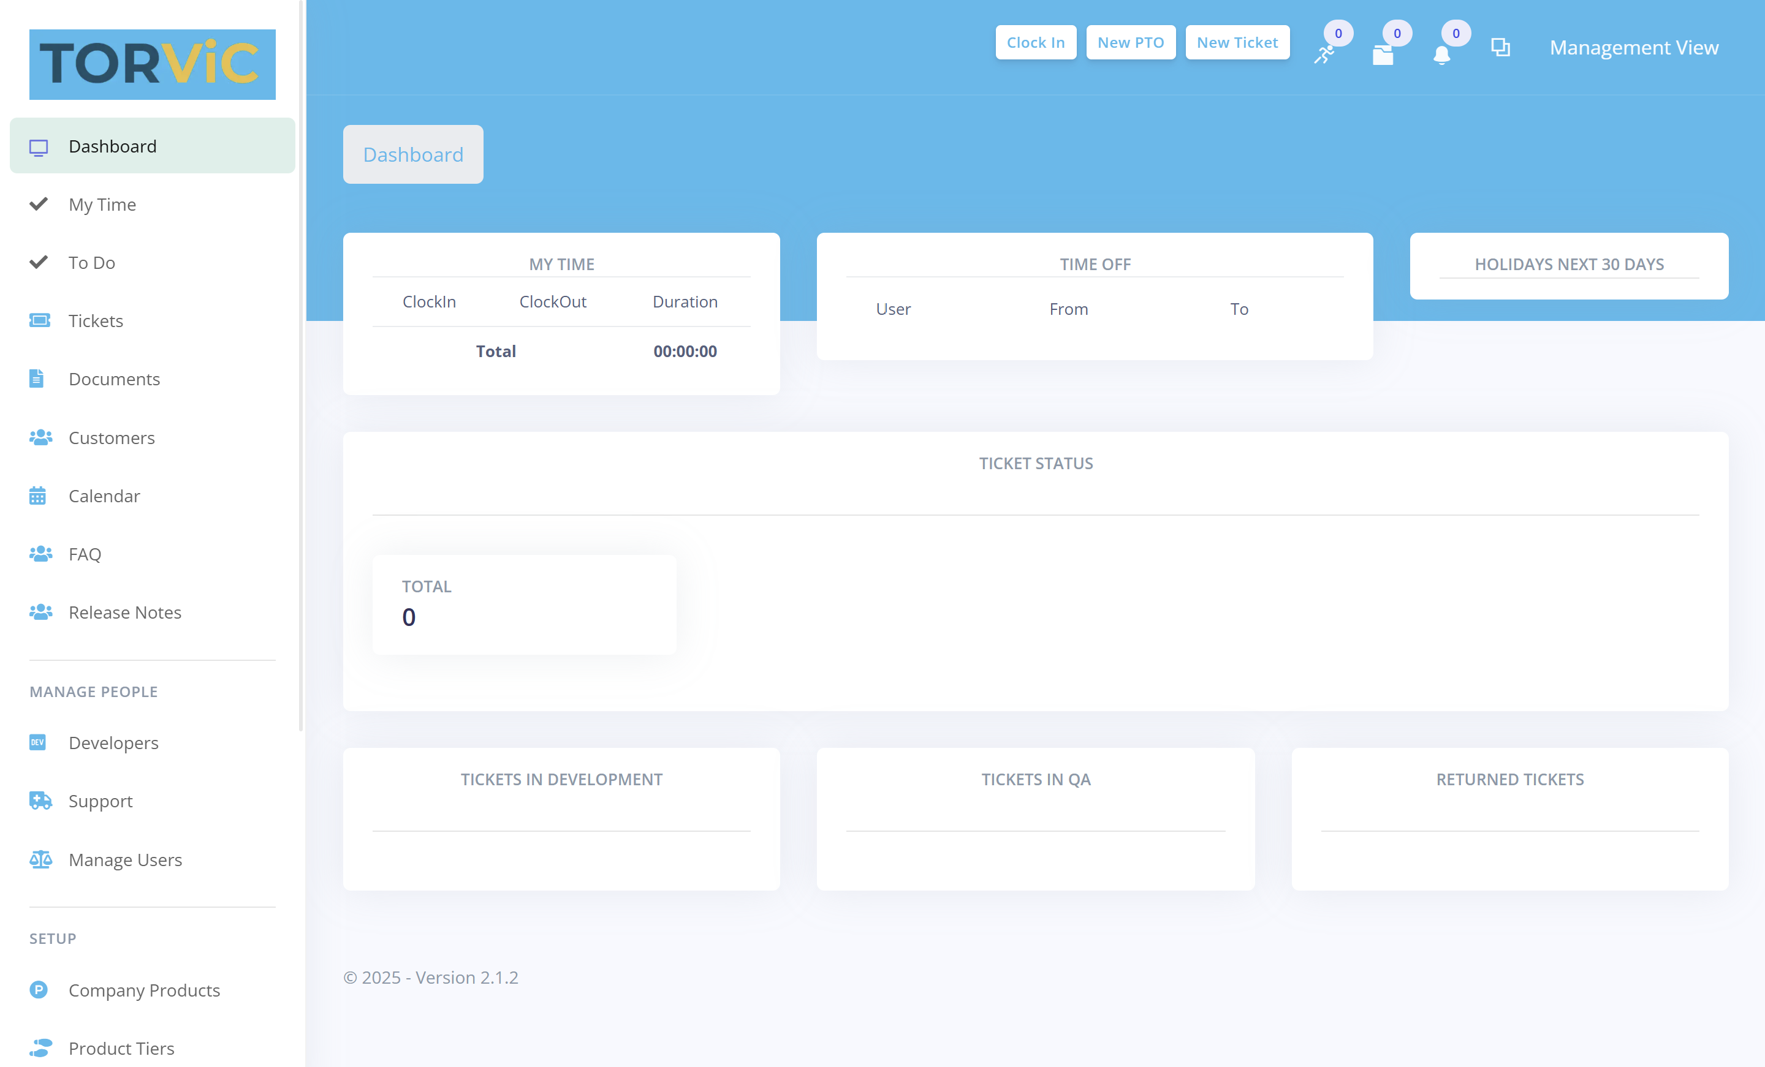The height and width of the screenshot is (1067, 1765).
Task: Click the Calendar icon in sidebar
Action: click(37, 495)
